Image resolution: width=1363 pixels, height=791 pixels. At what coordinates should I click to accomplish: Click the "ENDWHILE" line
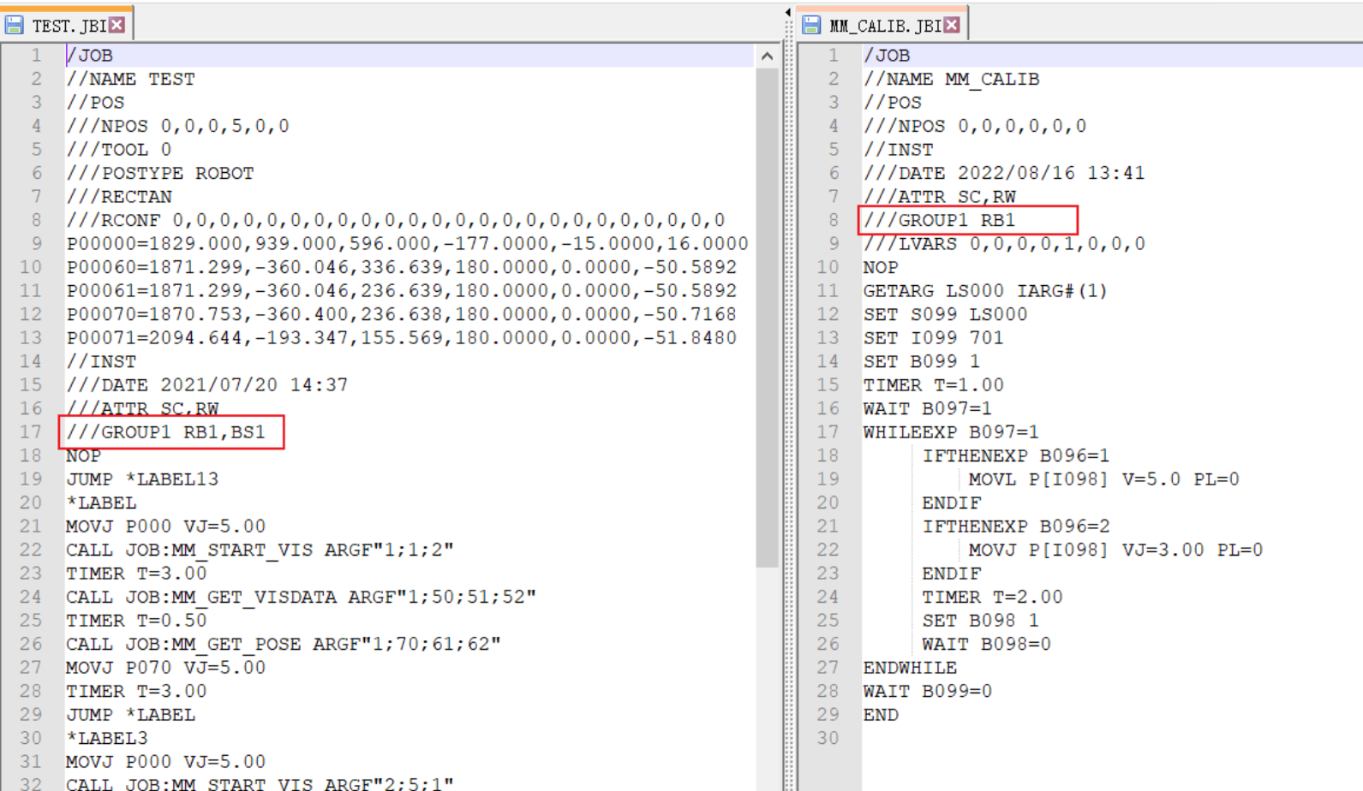coord(911,668)
